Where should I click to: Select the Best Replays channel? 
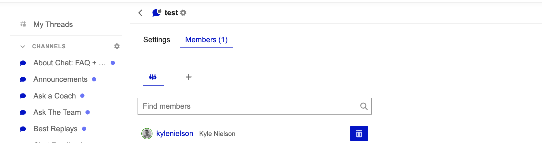[x=55, y=129]
